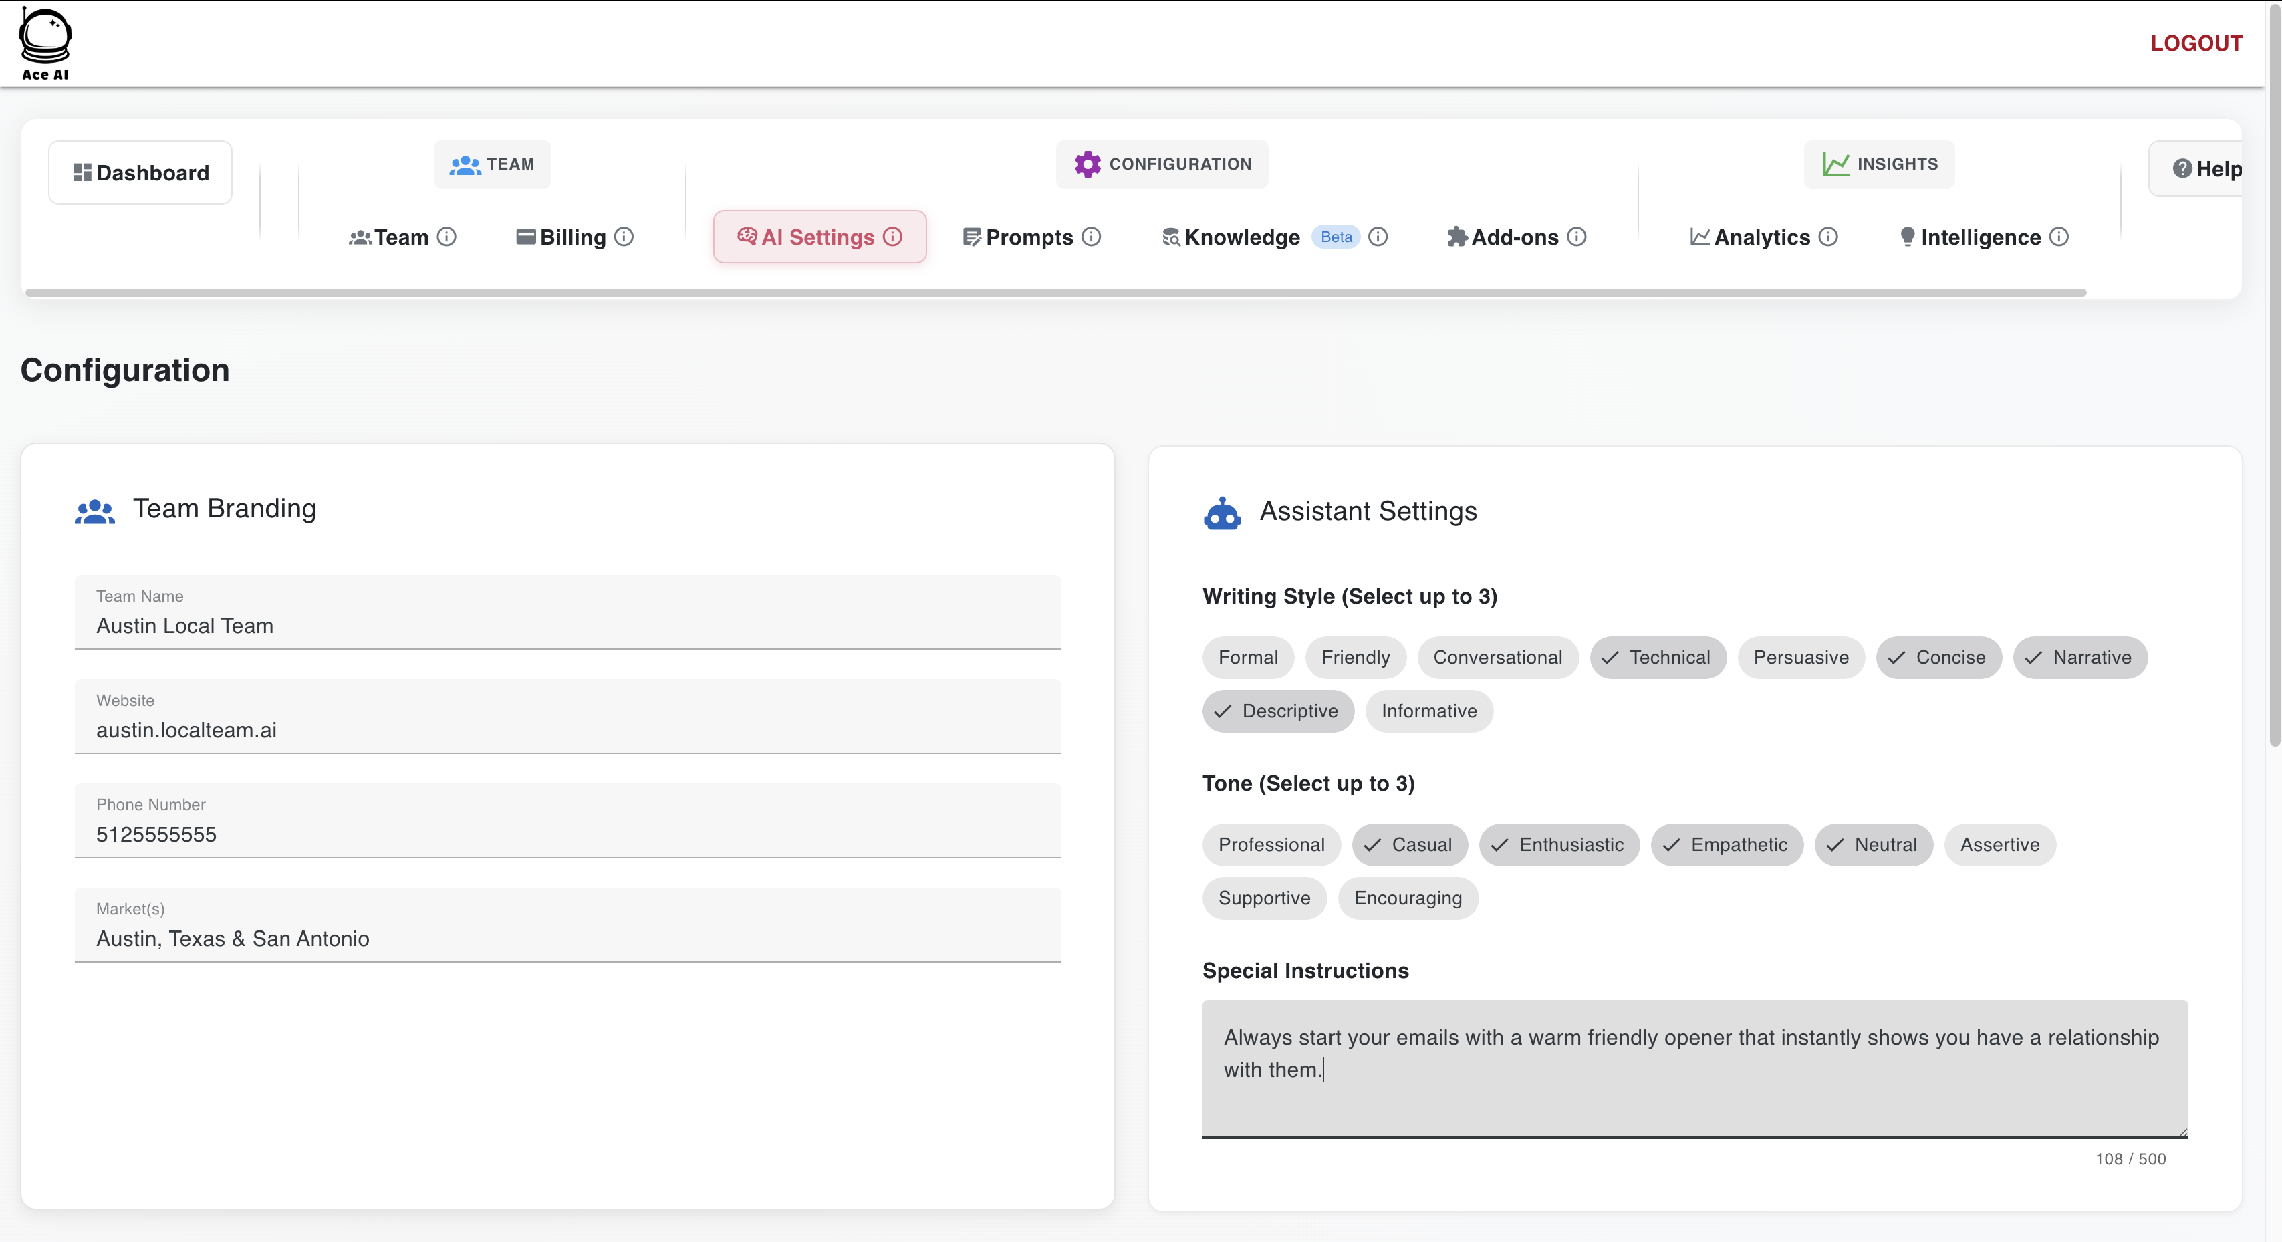Deselect the Technical writing style chip

1658,657
